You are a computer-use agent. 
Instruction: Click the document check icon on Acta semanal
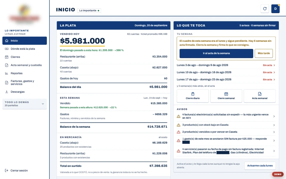(259, 94)
